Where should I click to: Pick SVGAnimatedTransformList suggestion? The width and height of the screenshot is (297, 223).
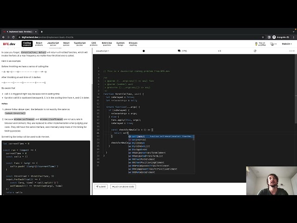tap(161, 156)
